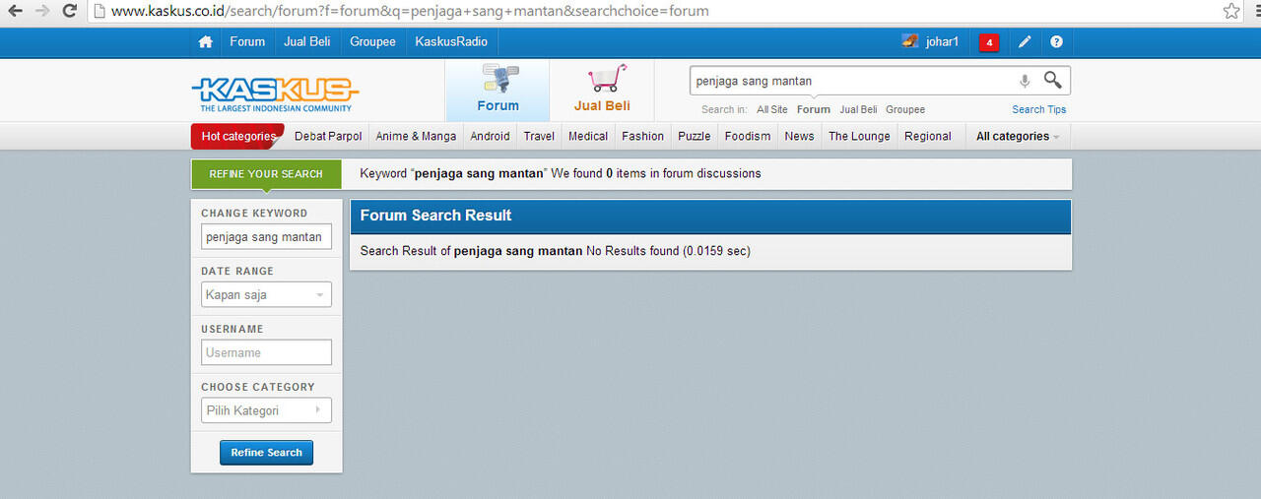Click the address bar URL
Screen dimensions: 1261x499
[x=410, y=12]
